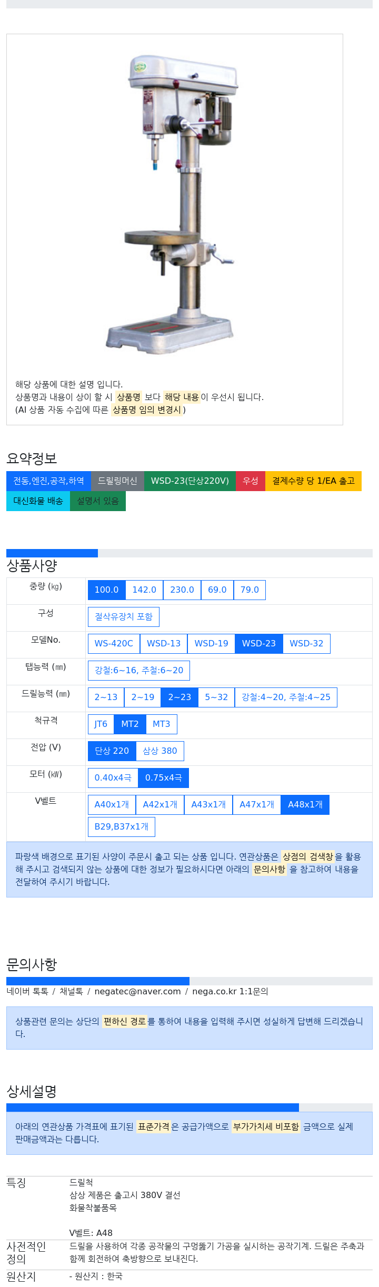Select motor option 0.40x4극
379x1287 pixels.
coord(113,777)
